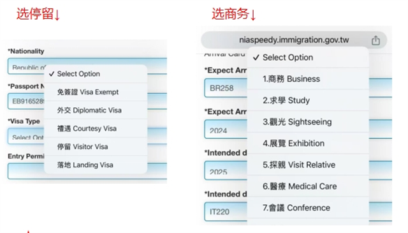Open the Visa Type dropdown
Viewport: 408px width, 233px height.
87,136
